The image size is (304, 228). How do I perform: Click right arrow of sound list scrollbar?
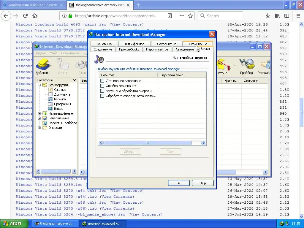coord(203,143)
